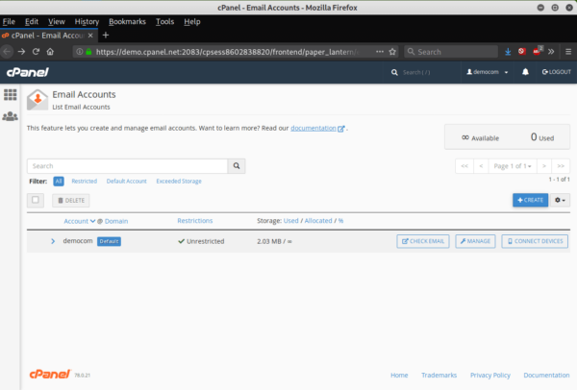Click Connect Devices for democom
This screenshot has width=577, height=390.
535,241
